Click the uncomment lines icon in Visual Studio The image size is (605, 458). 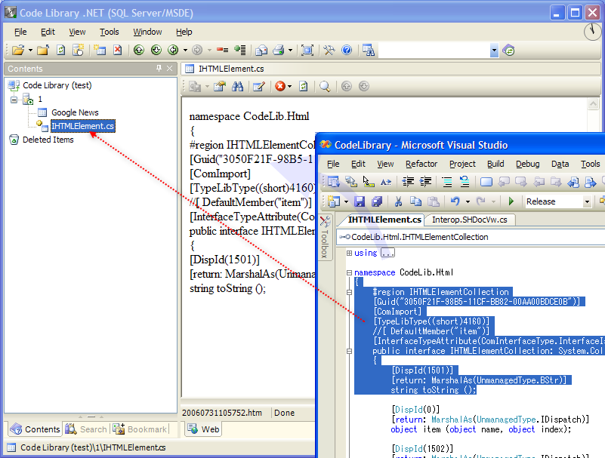pos(465,181)
